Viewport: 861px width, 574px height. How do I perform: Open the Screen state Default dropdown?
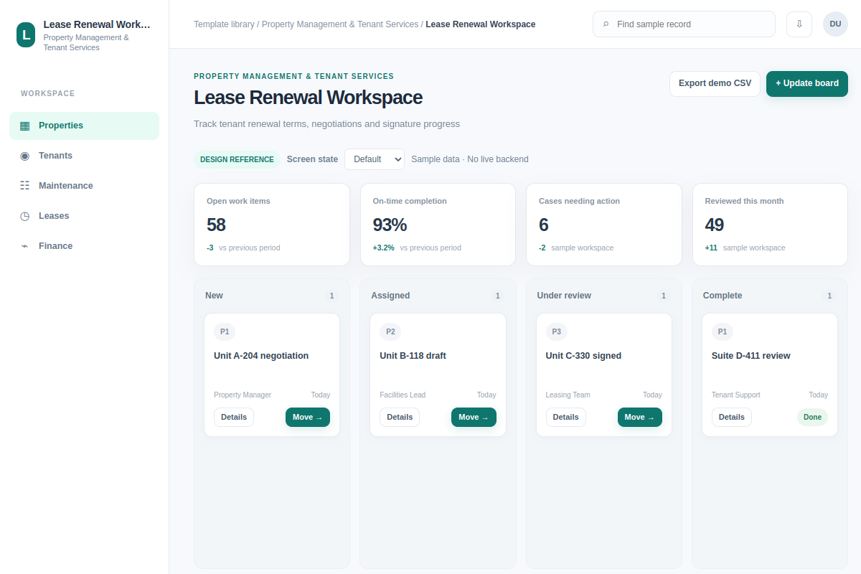375,159
